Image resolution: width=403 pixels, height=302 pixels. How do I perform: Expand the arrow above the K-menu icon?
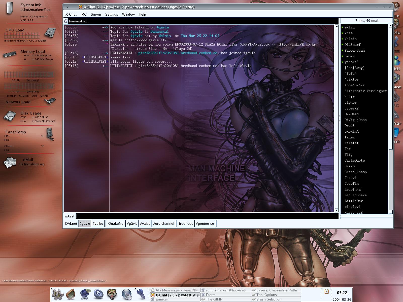click(52, 289)
